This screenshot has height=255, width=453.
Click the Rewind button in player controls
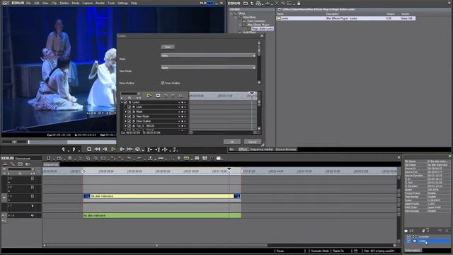click(x=97, y=149)
